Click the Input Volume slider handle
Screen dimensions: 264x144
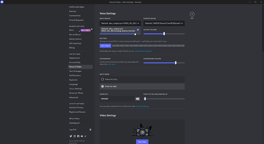(135, 34)
